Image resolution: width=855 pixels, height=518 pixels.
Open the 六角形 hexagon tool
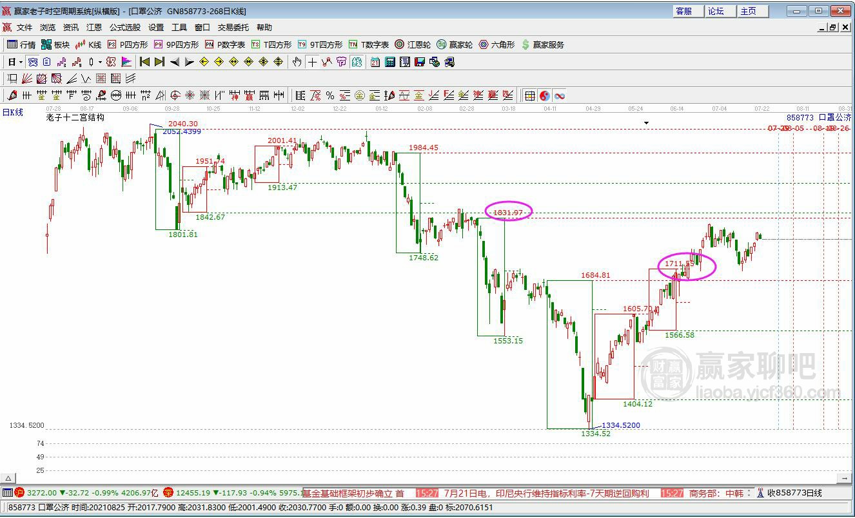(x=496, y=44)
